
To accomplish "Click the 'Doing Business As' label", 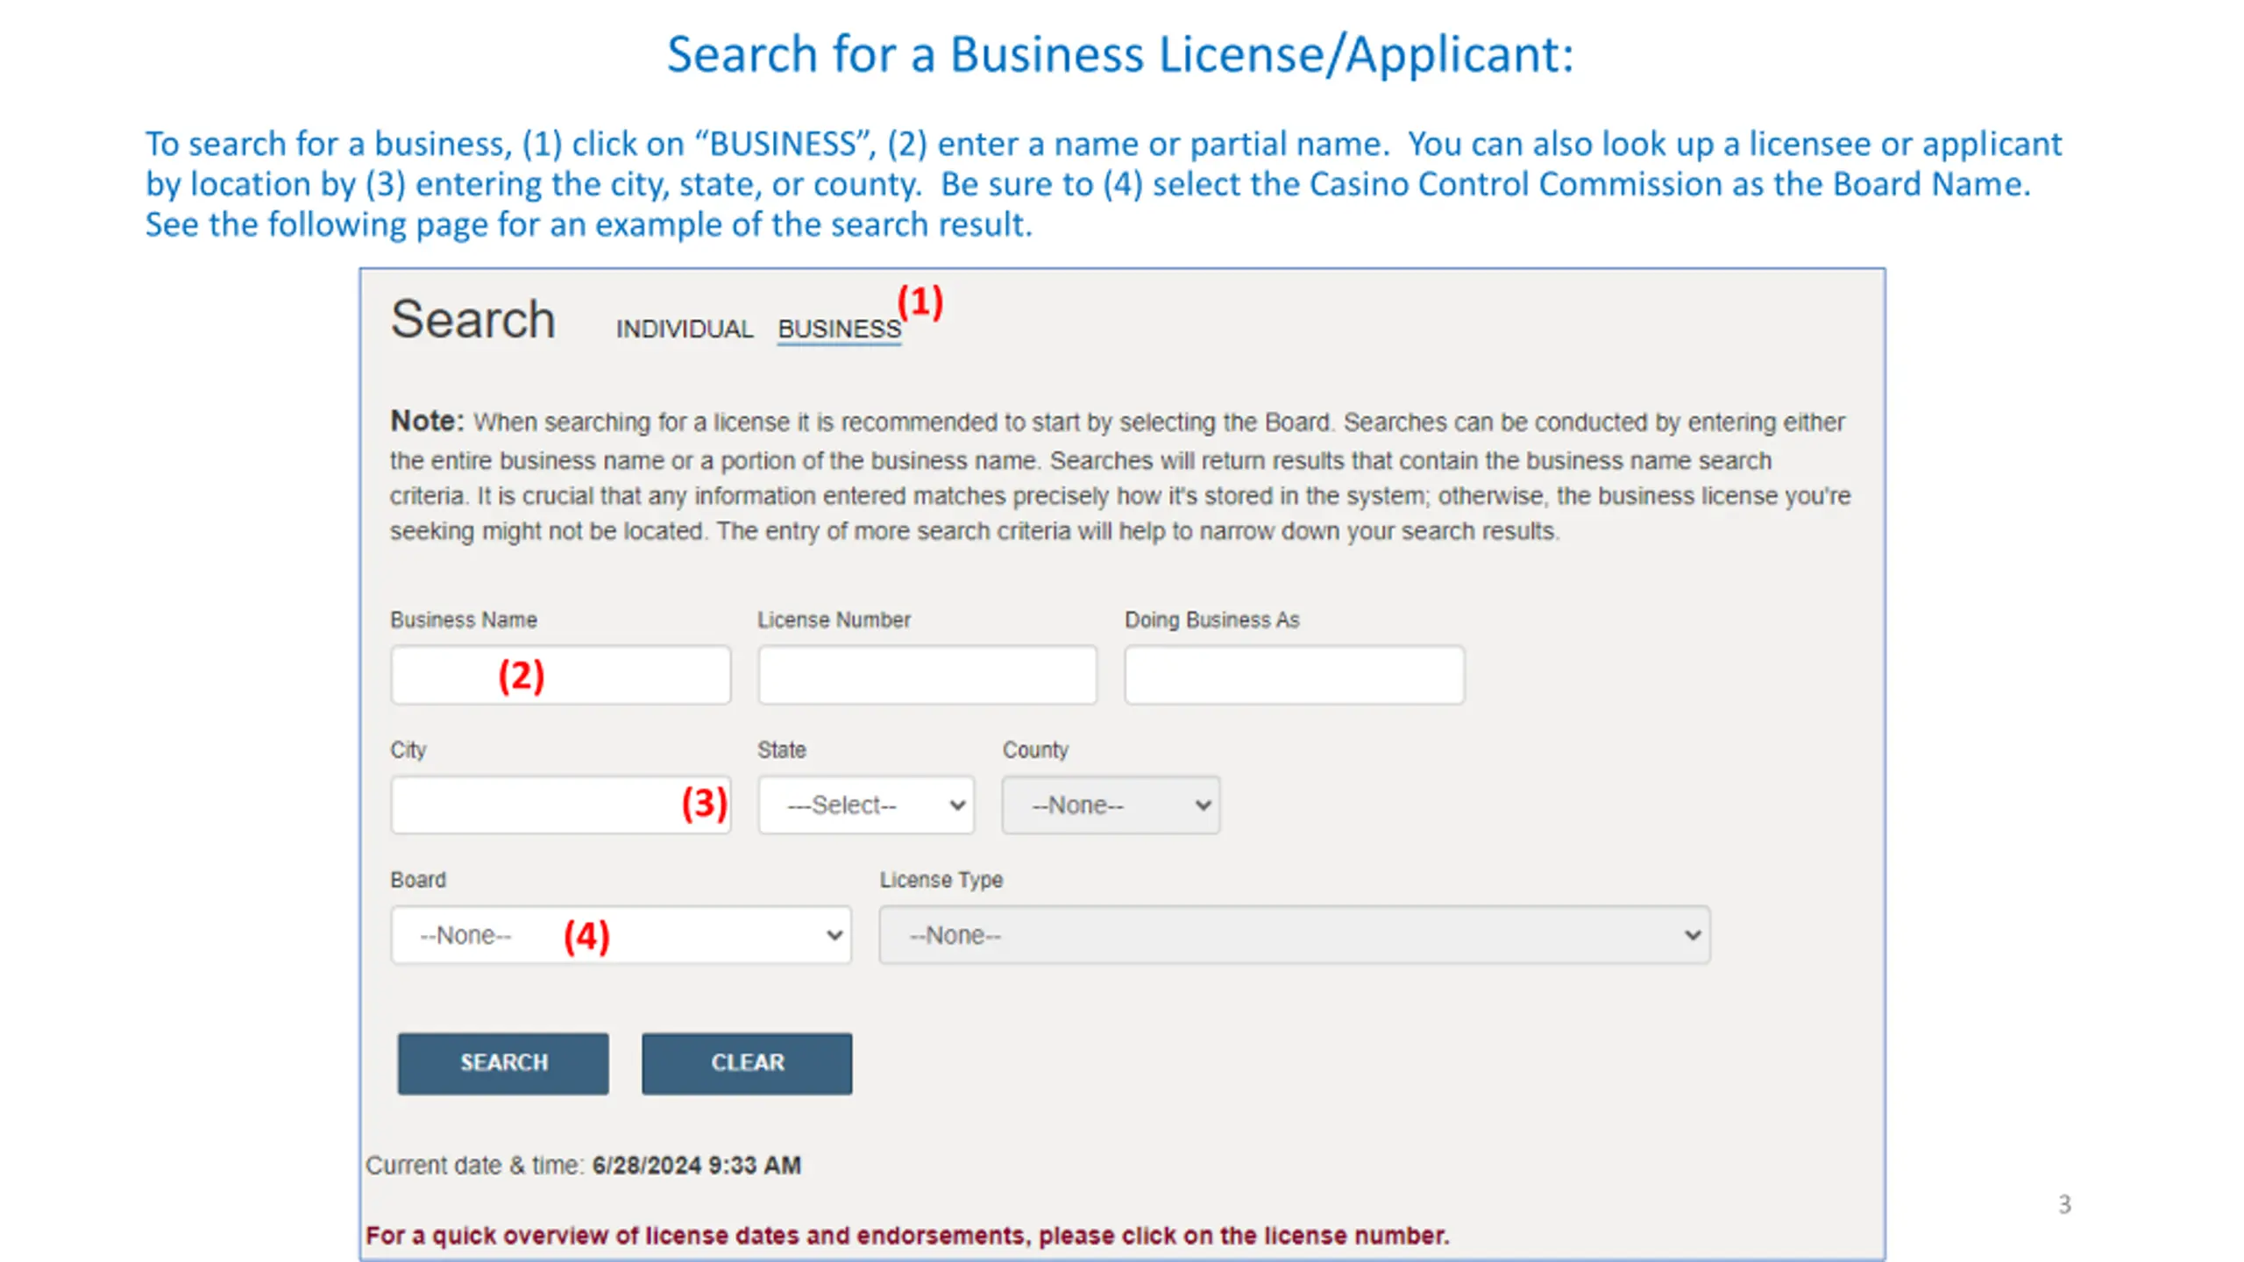I will coord(1212,620).
